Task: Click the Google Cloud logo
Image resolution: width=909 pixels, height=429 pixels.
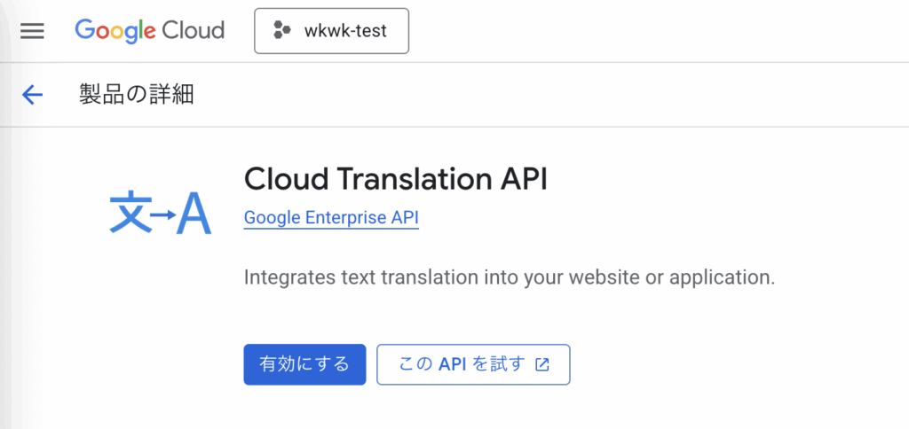Action: click(149, 31)
